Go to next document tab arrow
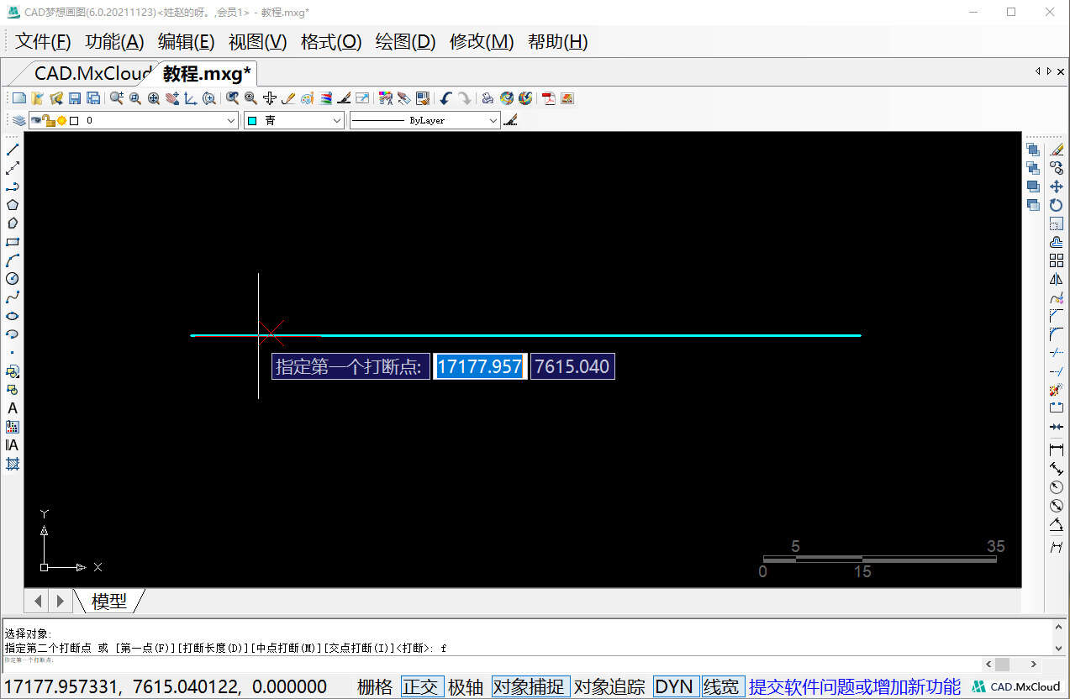This screenshot has height=699, width=1070. pos(1048,71)
